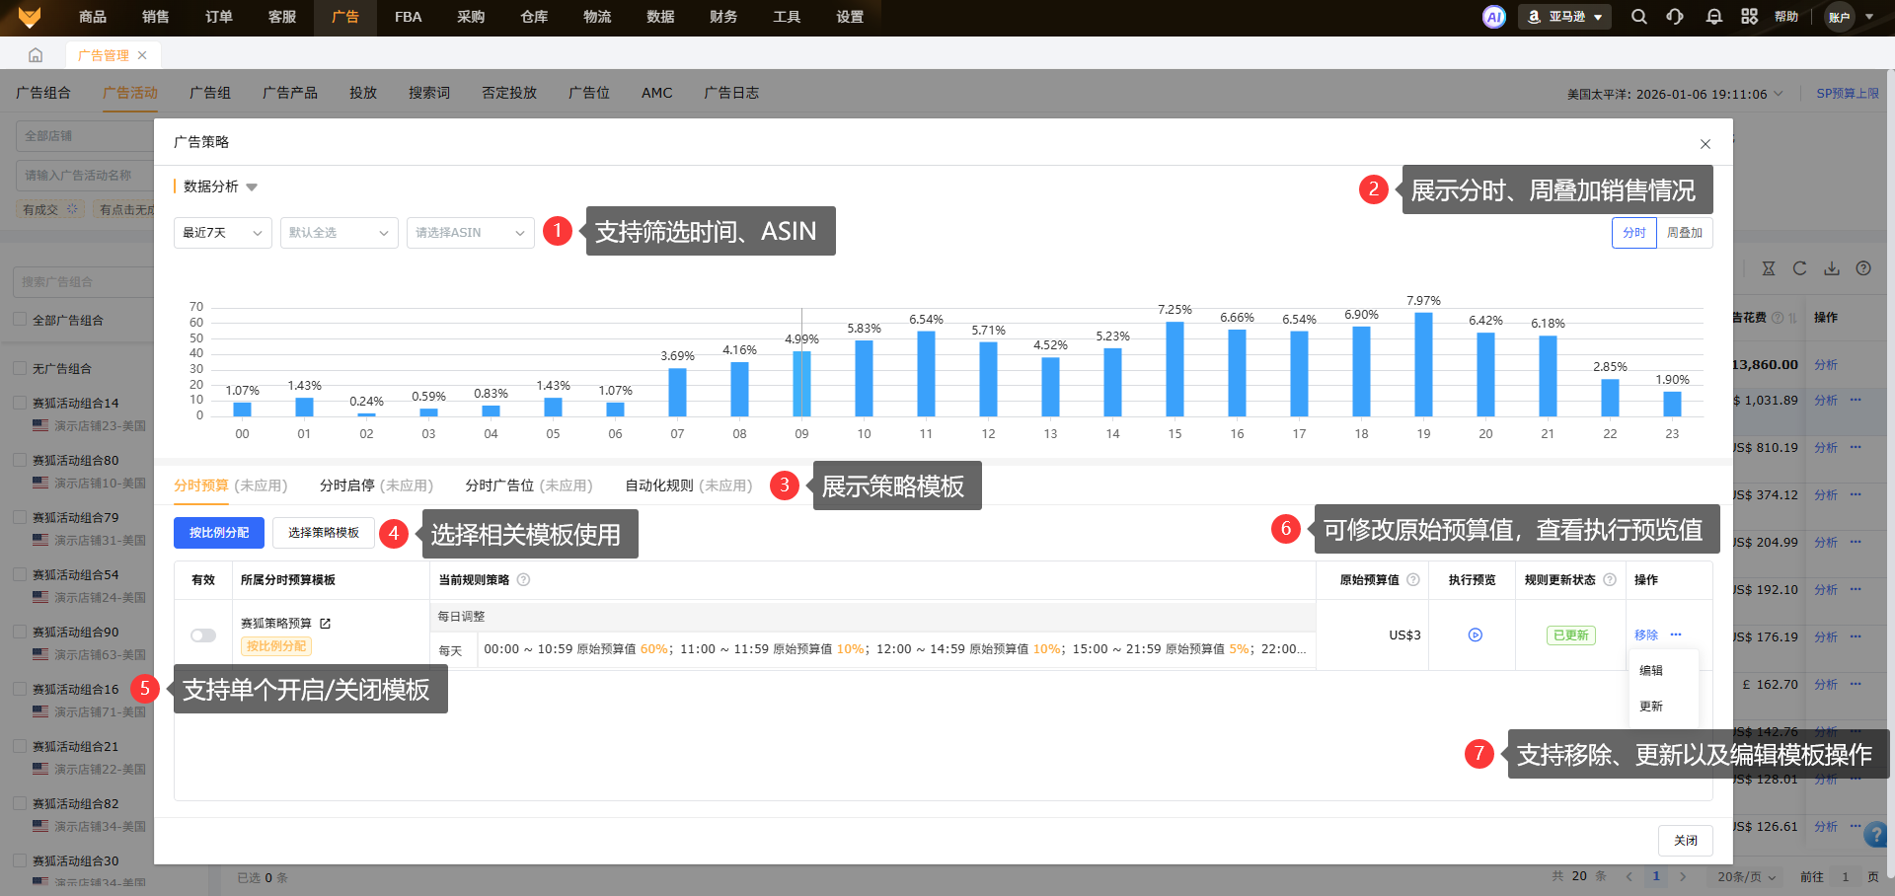Click the execution preview play icon

coord(1475,635)
